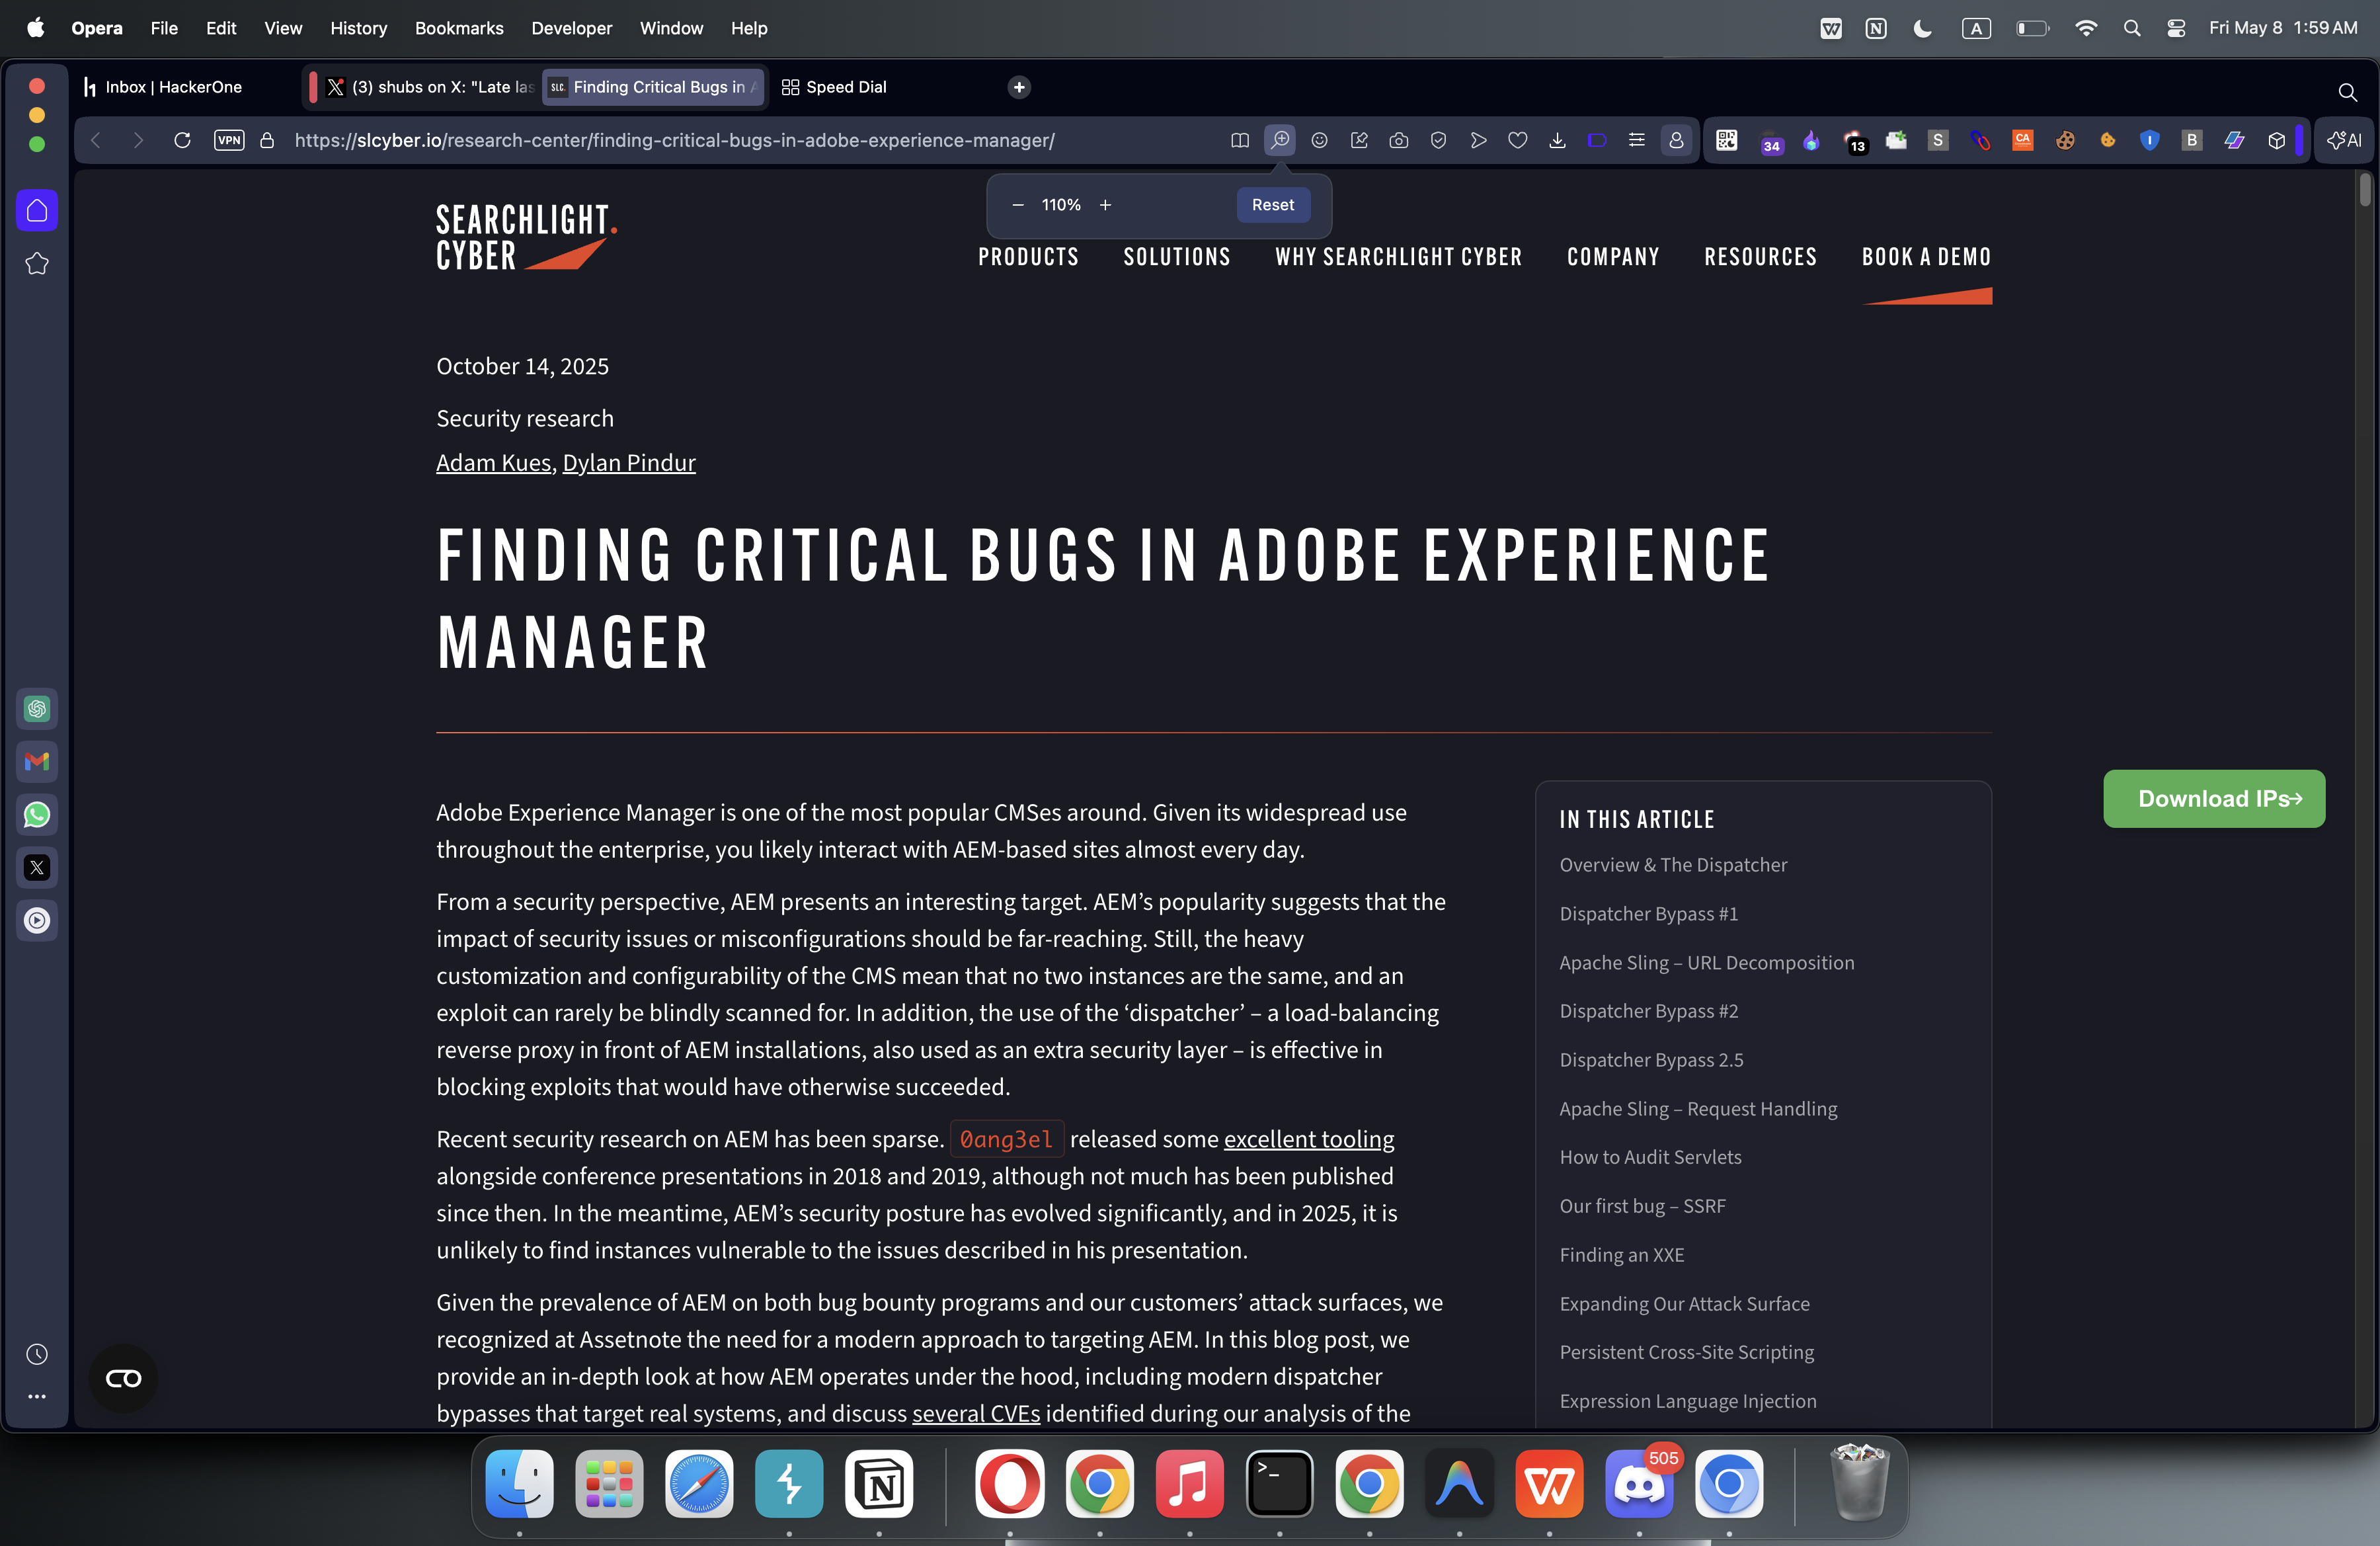Click BOOK A DEMO link
The image size is (2380, 1546).
[x=1926, y=257]
